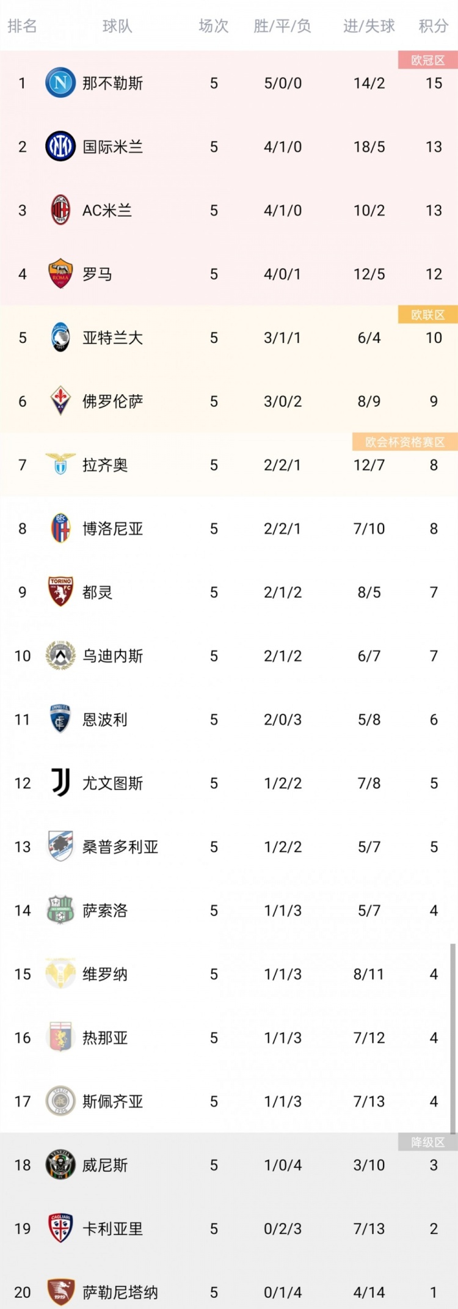This screenshot has width=458, height=1309.
Task: Click the 胜/平/负 column header
Action: 282,26
